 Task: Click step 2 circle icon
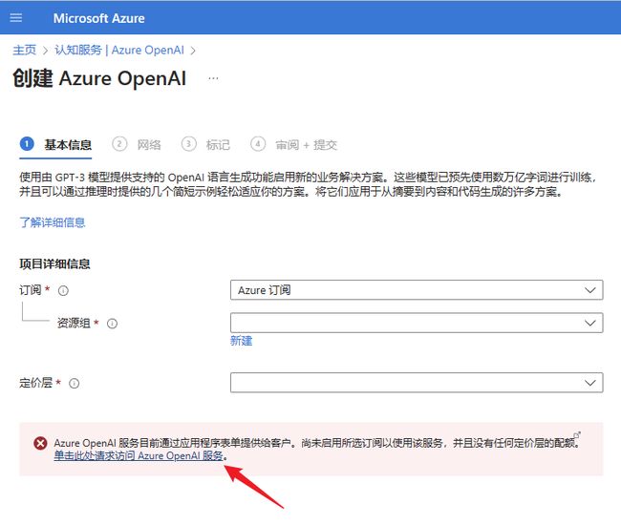(119, 143)
